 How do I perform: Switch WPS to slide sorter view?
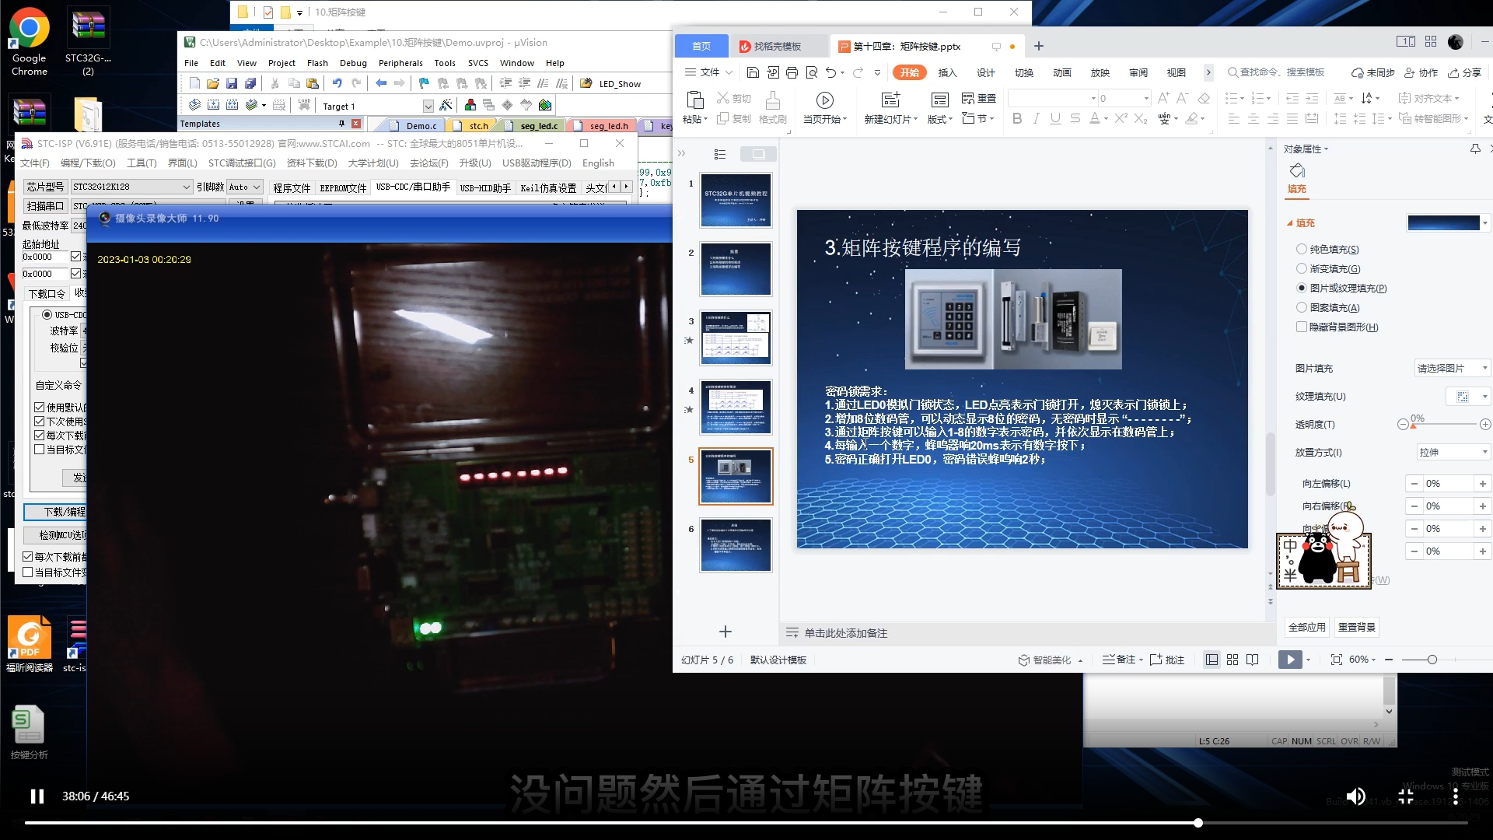(x=1233, y=660)
